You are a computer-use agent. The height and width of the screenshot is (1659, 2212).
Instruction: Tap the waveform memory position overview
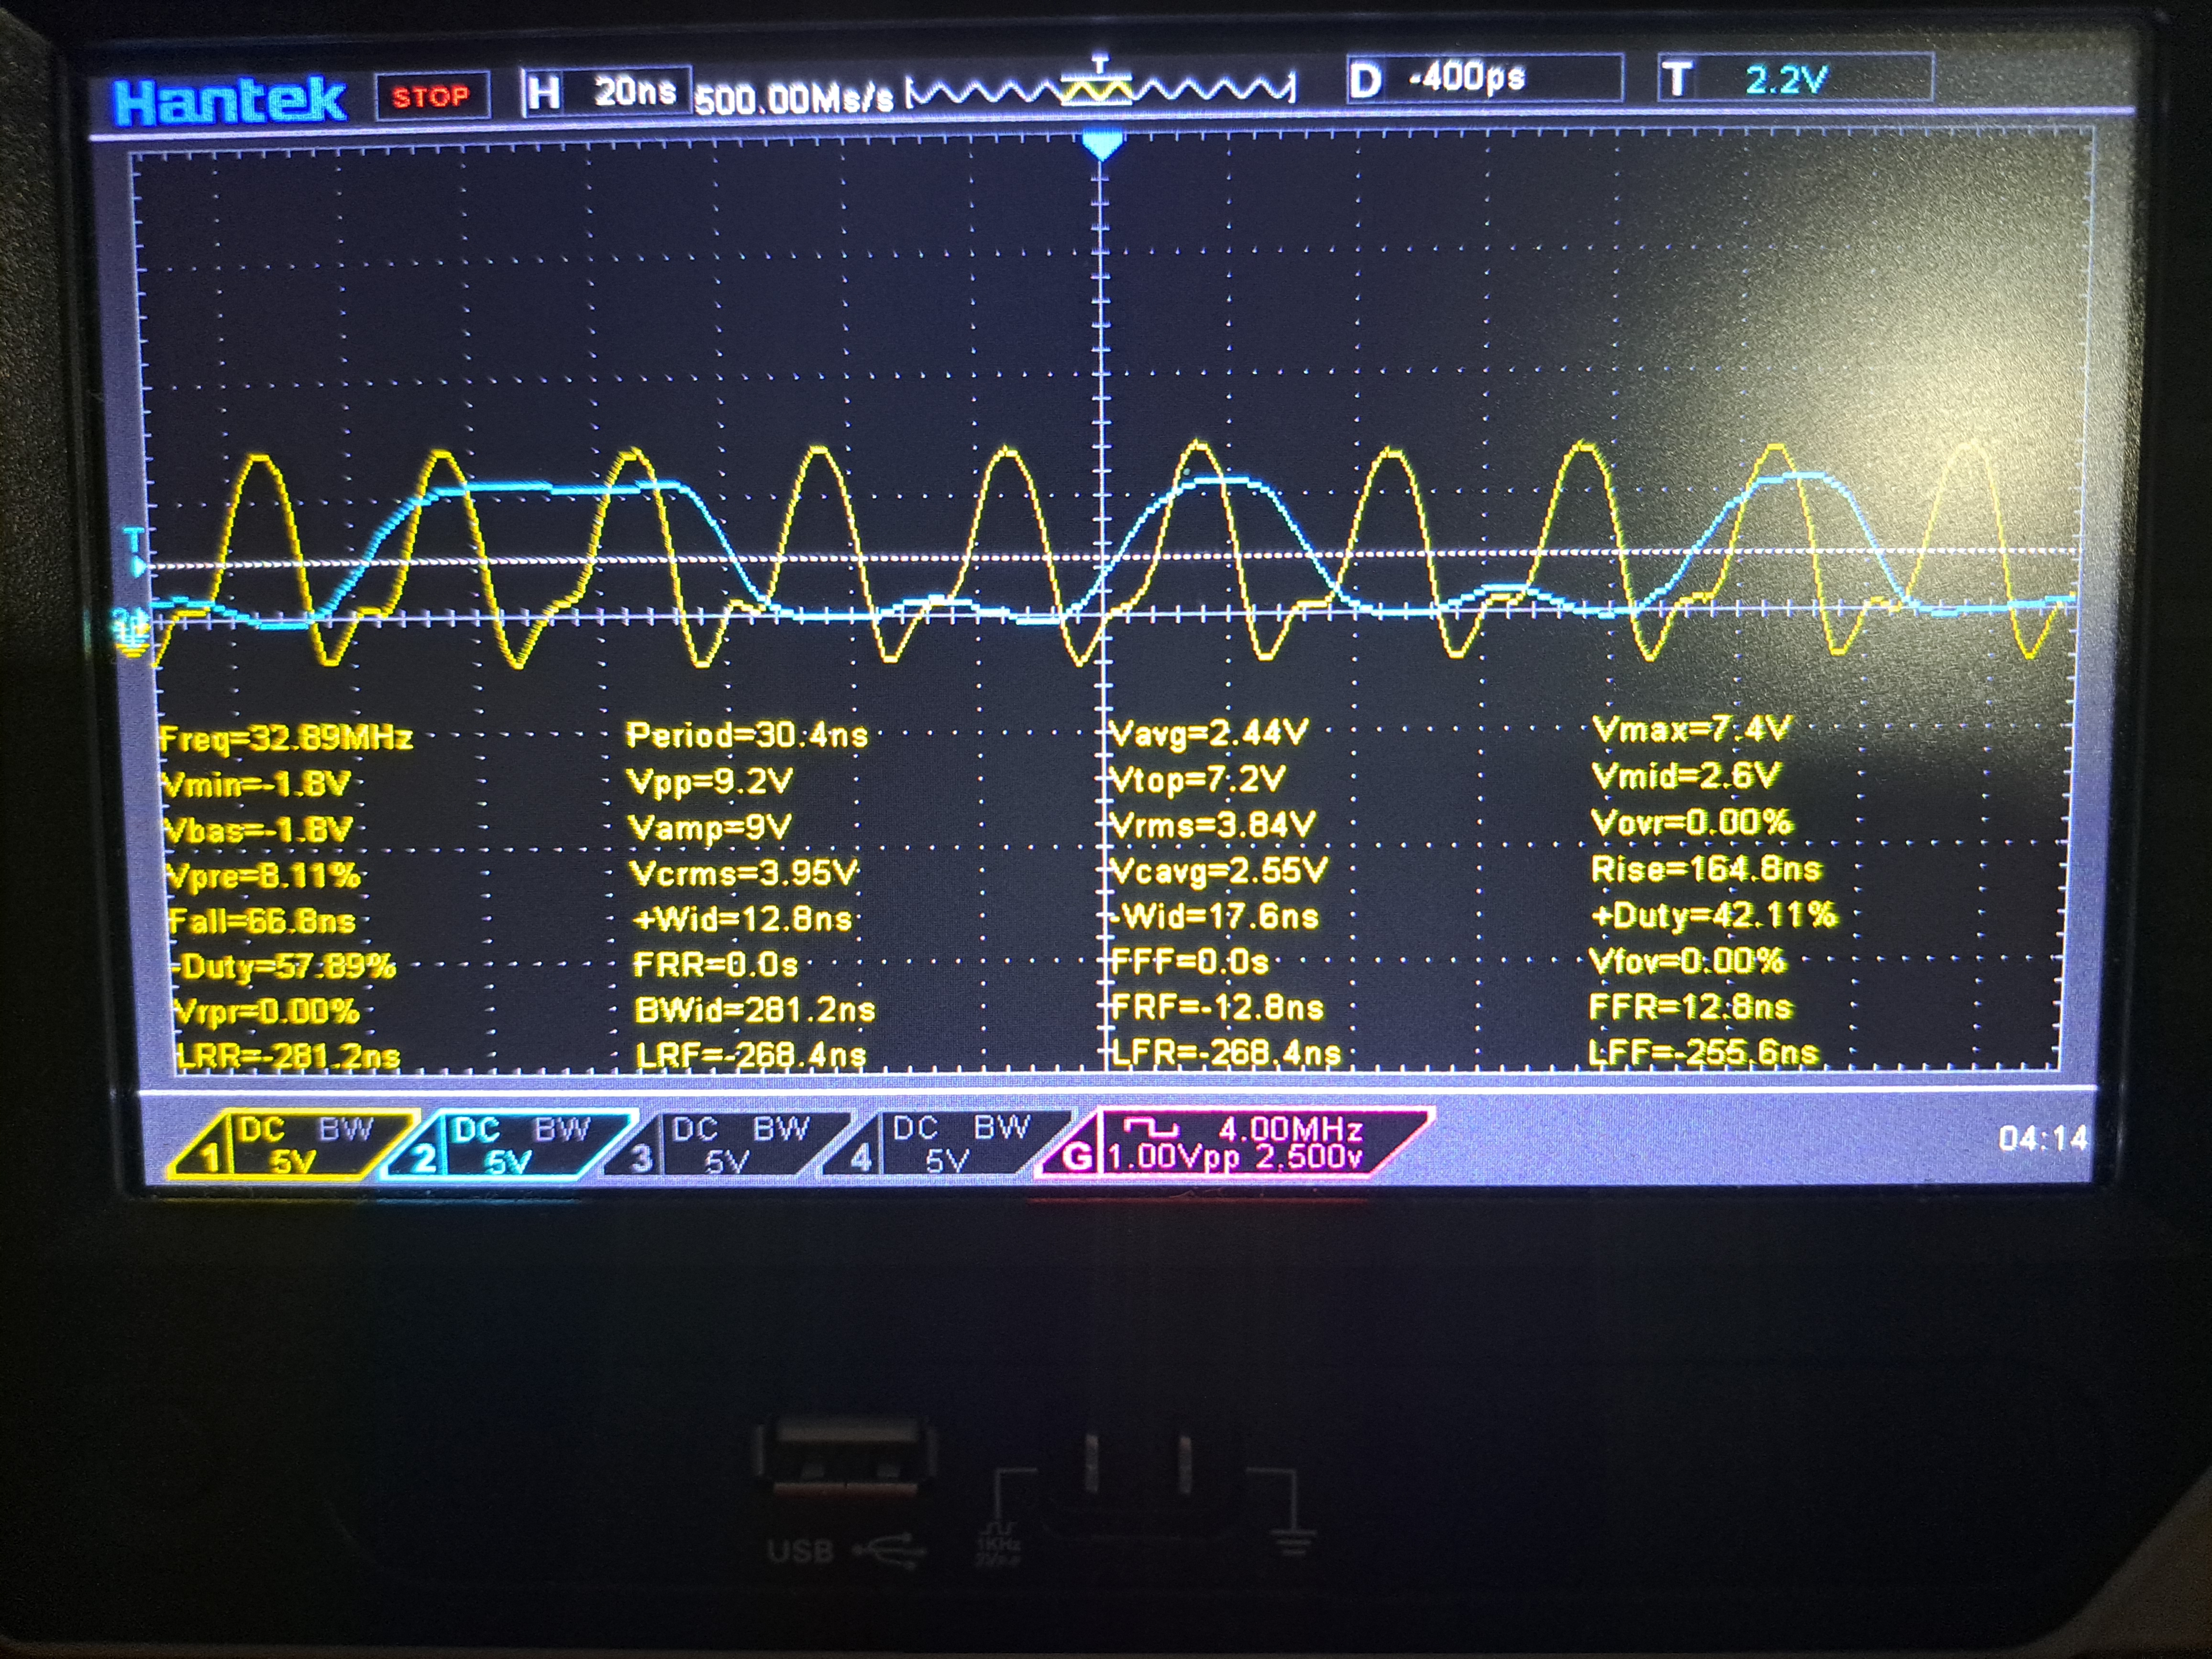[1100, 90]
